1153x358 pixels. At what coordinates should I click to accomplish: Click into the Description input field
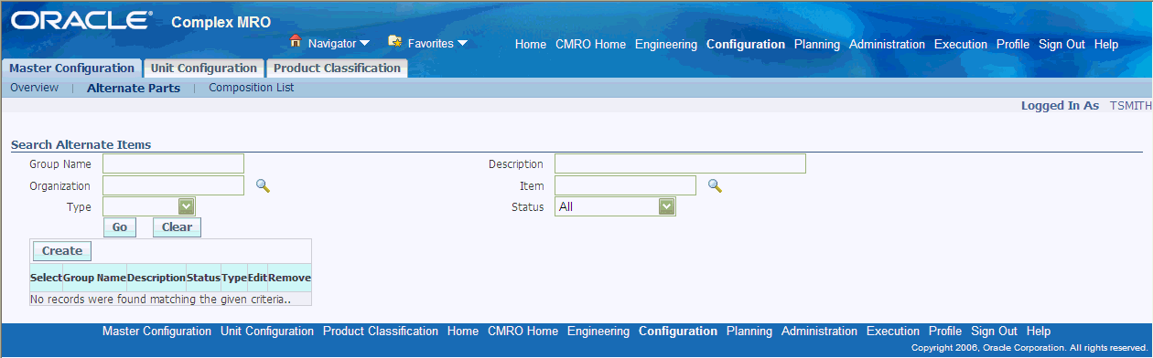point(680,163)
